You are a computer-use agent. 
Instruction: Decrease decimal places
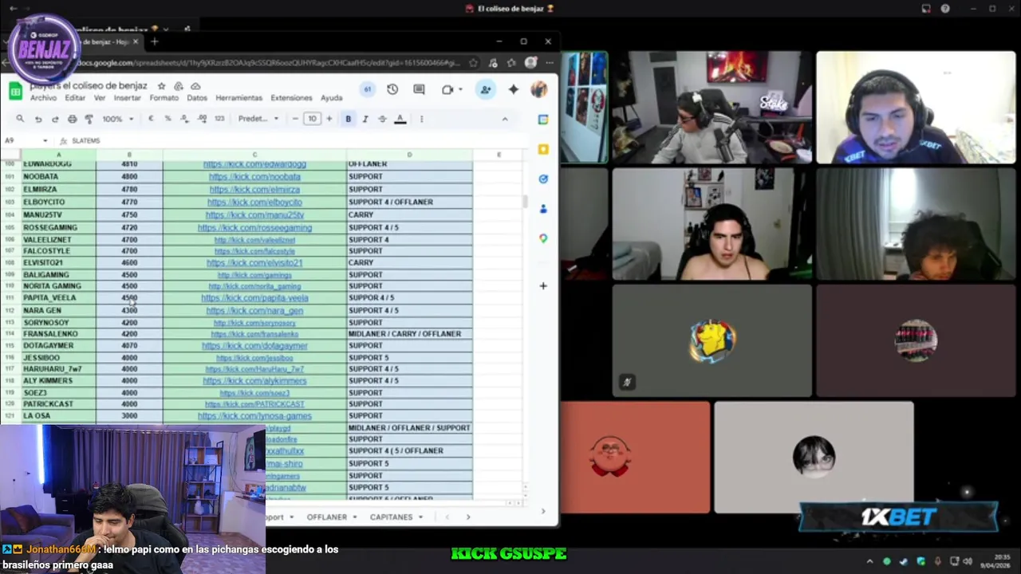(x=184, y=119)
